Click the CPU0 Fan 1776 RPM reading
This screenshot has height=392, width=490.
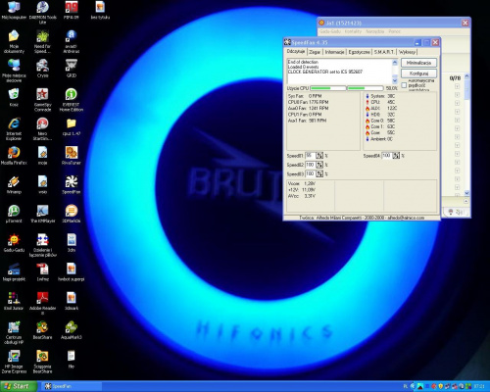point(308,102)
